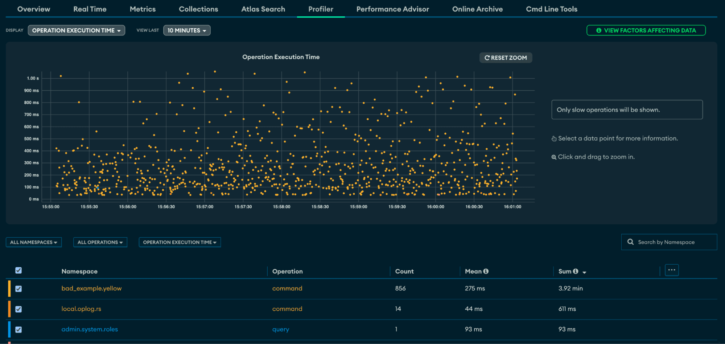Click the info icon in View Factors button
Viewport: 725px width, 344px height.
[599, 30]
